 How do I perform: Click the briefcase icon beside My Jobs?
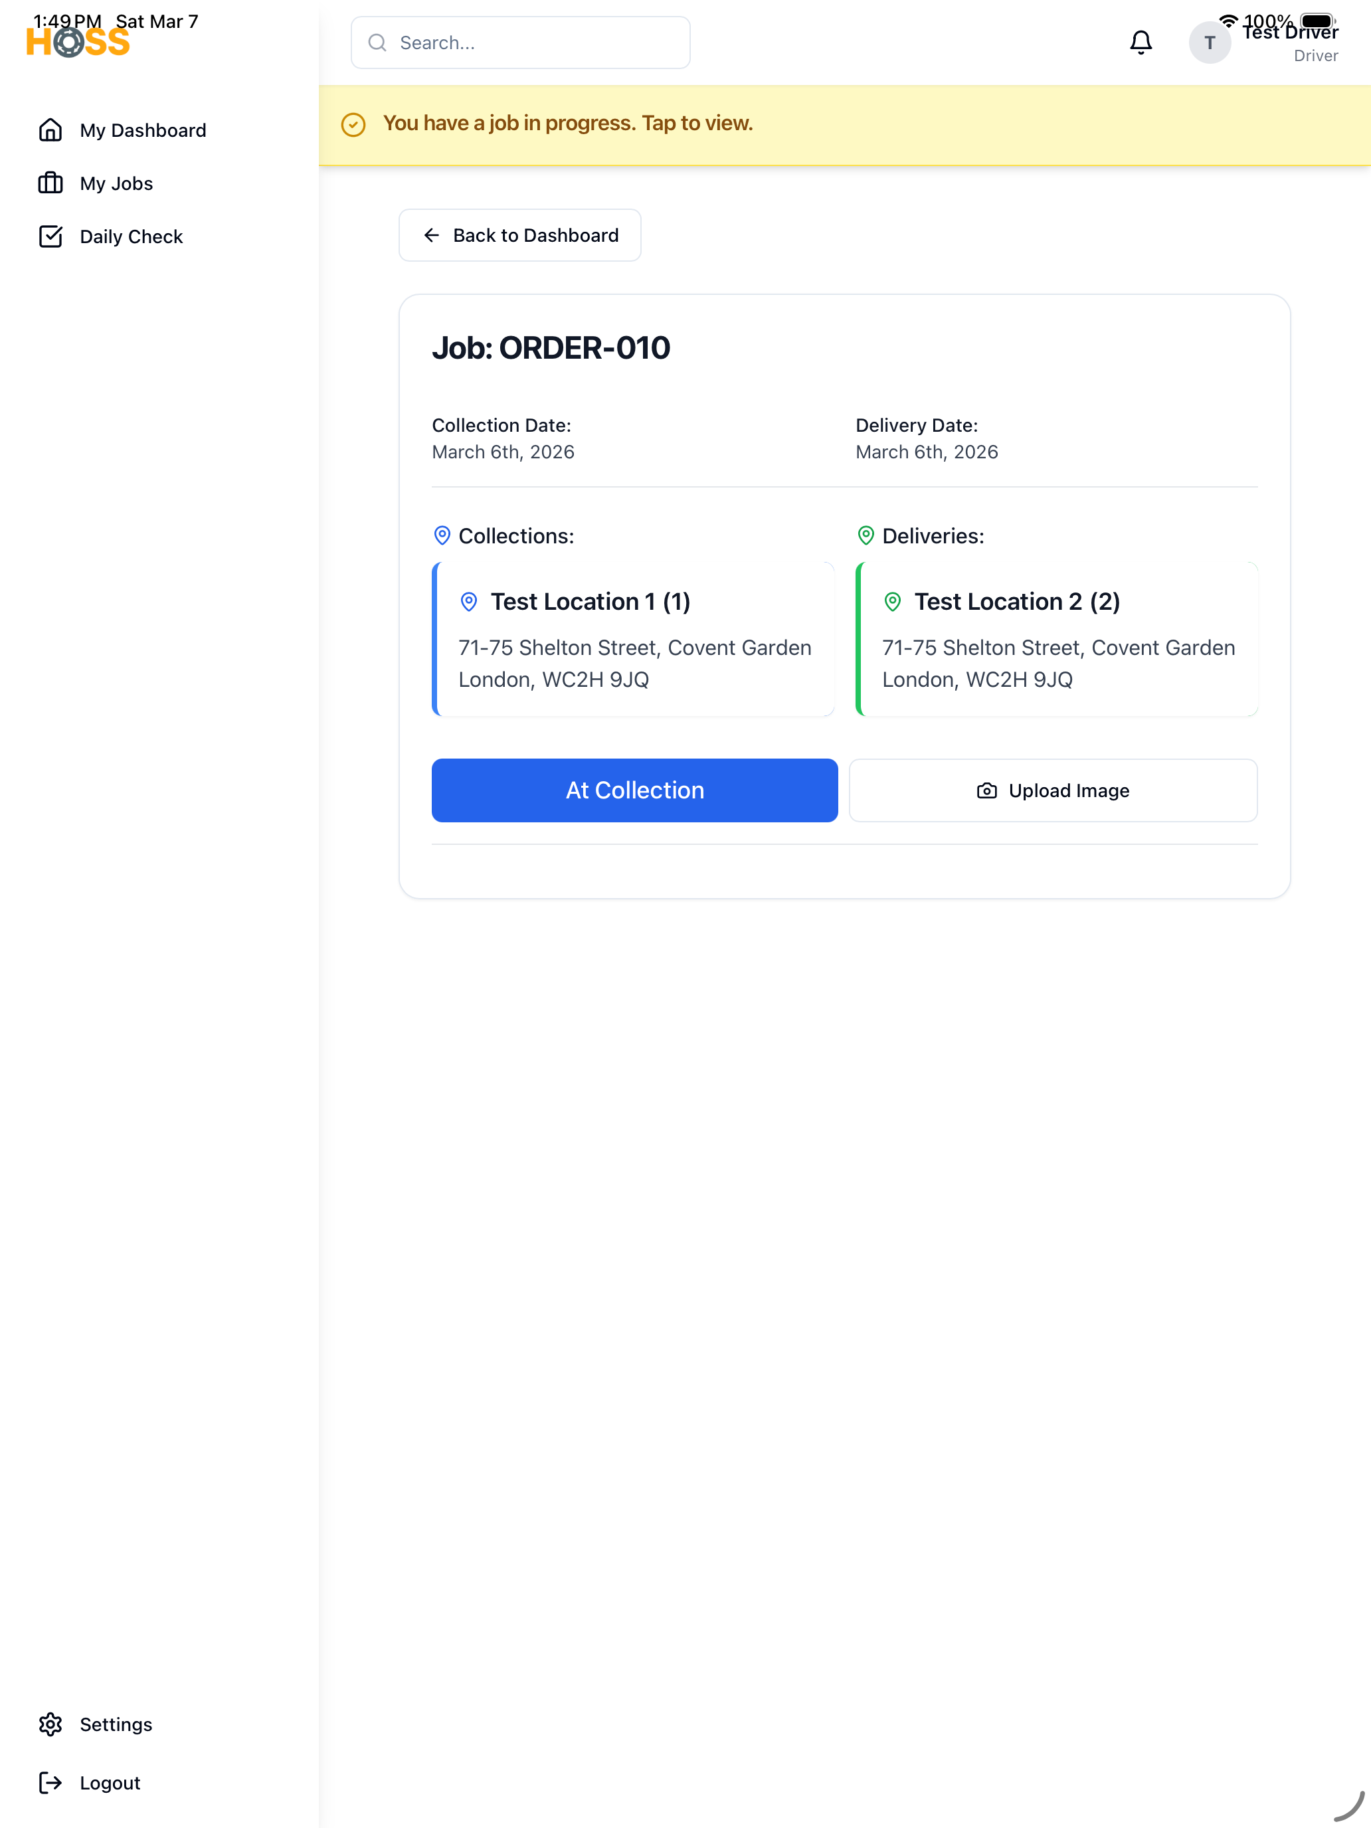[x=50, y=183]
